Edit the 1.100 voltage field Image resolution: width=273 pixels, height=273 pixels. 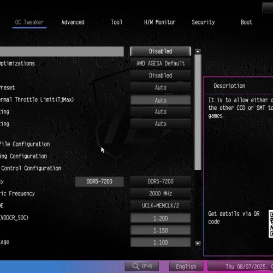[x=161, y=242]
